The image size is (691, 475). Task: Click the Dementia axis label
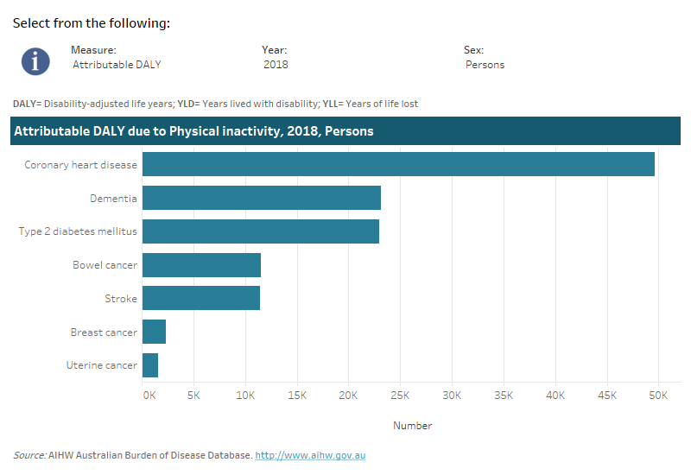tap(113, 199)
